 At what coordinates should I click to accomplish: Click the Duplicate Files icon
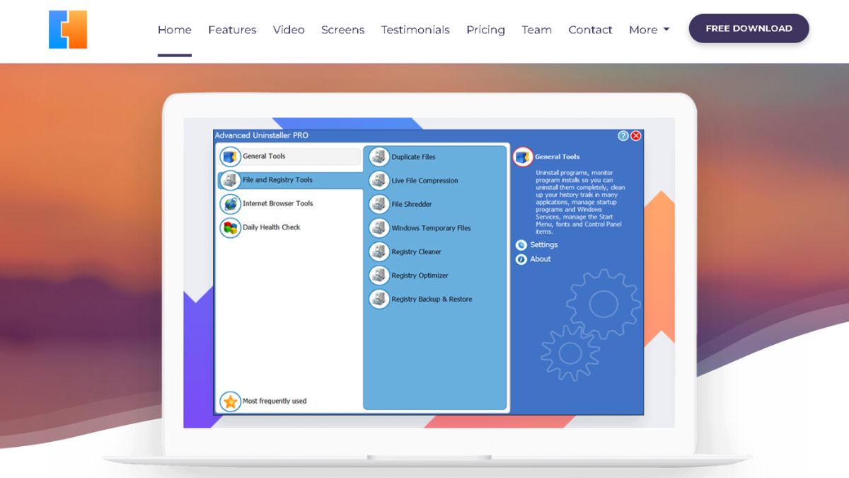(x=379, y=157)
